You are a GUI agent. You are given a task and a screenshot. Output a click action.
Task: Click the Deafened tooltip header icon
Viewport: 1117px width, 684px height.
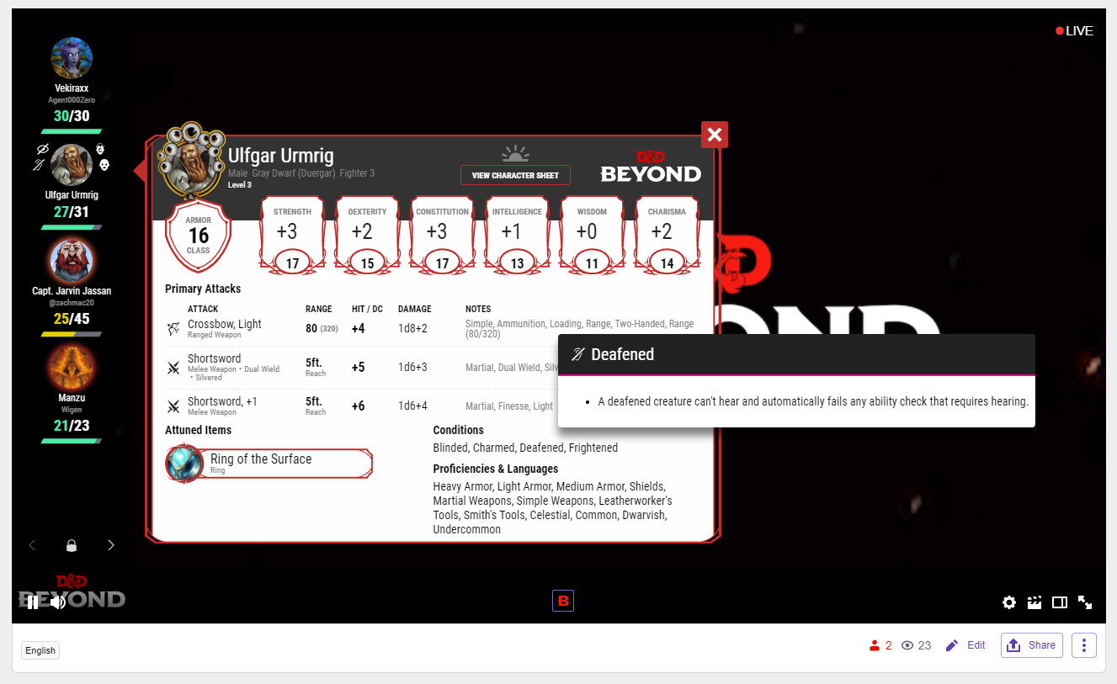578,354
